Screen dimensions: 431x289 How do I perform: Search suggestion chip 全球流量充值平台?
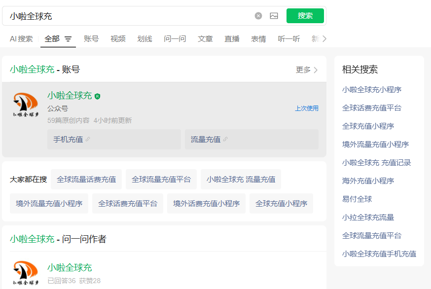pyautogui.click(x=161, y=180)
